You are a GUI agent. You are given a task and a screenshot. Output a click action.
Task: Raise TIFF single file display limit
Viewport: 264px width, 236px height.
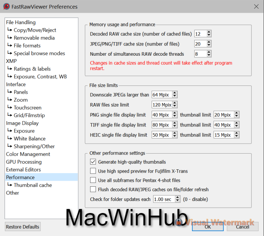click(175, 123)
